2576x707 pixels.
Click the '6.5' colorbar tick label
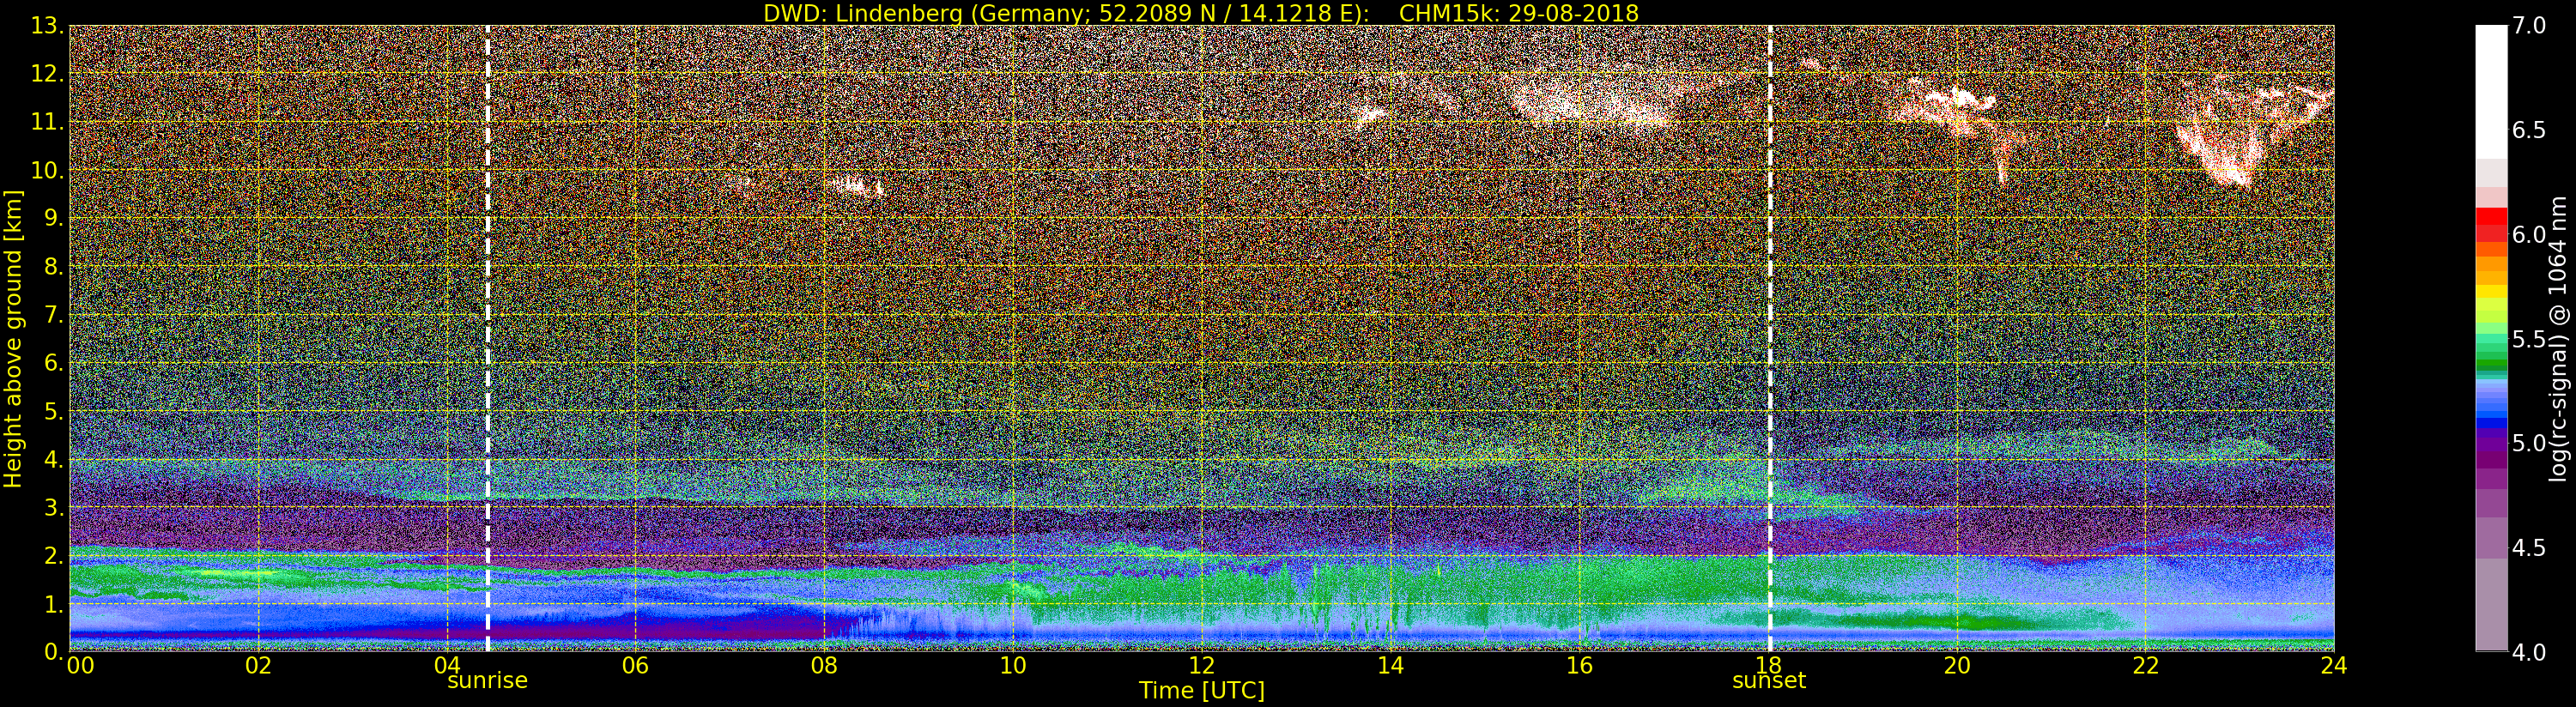pyautogui.click(x=2529, y=130)
